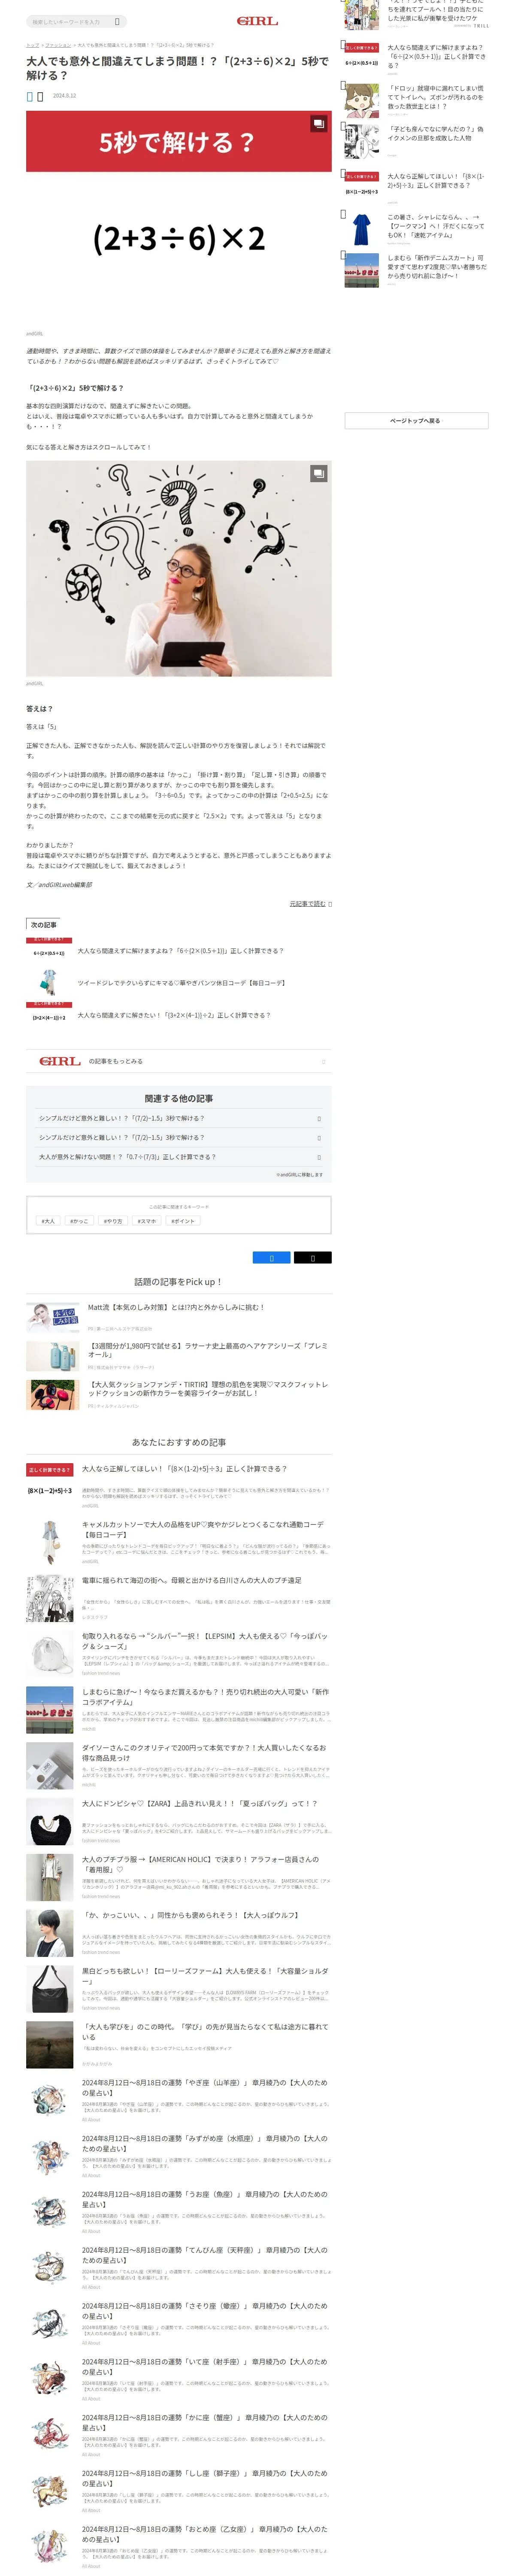This screenshot has width=515, height=2576.
Task: Open 'みずがめ座（水瓶座）' horoscope article
Action: (x=205, y=2144)
